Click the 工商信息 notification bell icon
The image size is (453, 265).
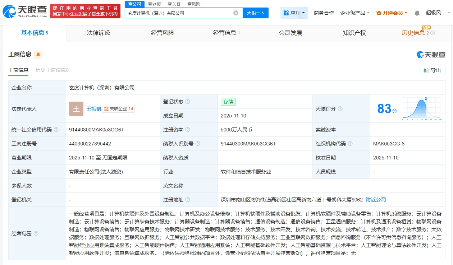[38, 54]
